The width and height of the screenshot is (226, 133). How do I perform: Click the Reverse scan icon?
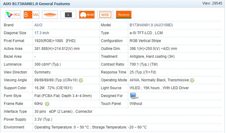[x=124, y=15]
